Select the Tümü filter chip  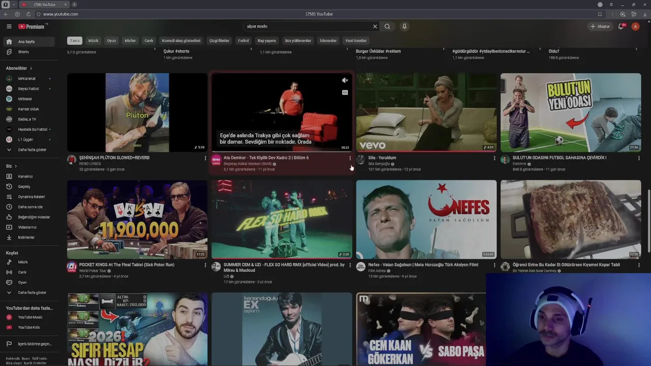point(75,41)
